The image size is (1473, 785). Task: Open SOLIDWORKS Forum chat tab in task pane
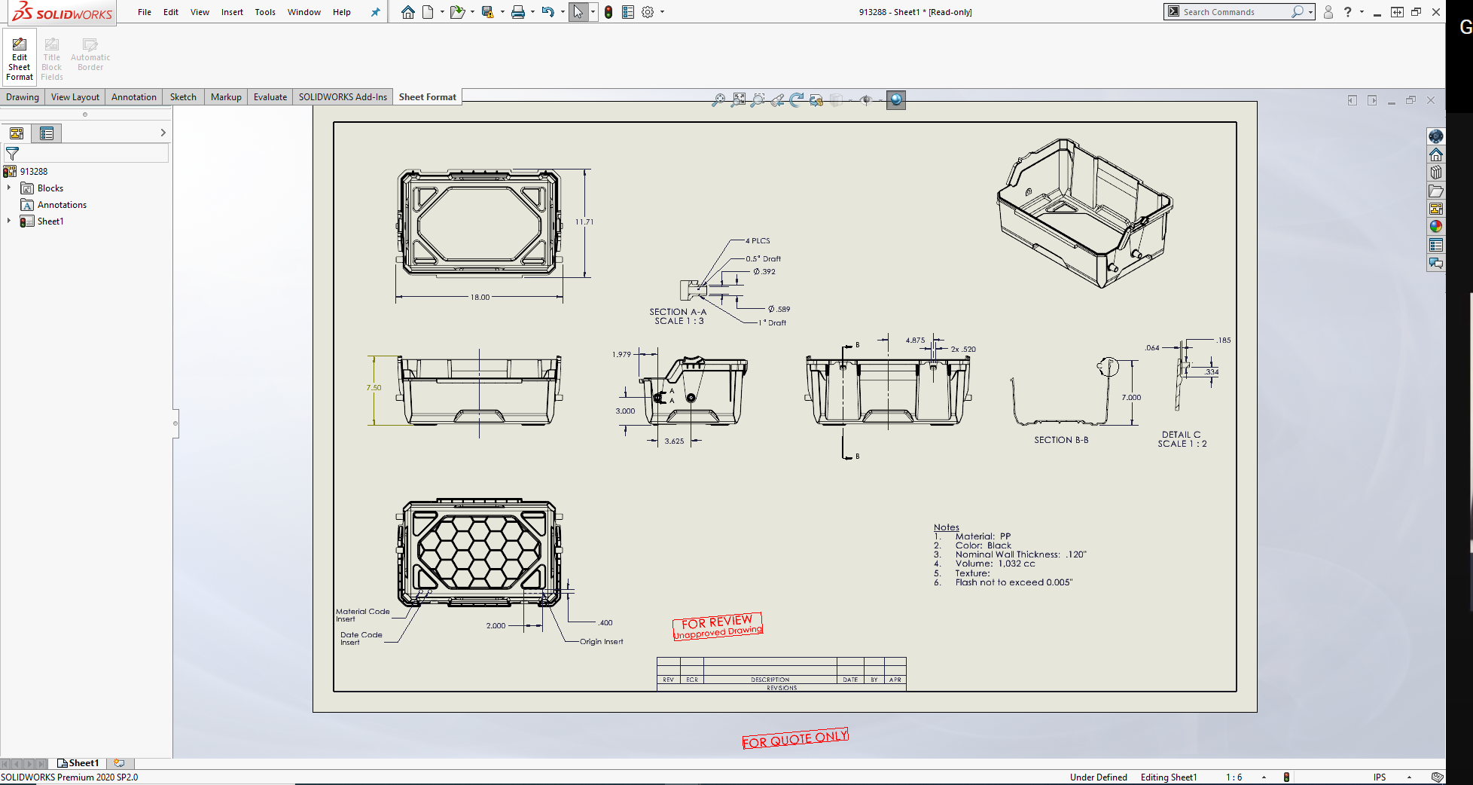(x=1436, y=263)
